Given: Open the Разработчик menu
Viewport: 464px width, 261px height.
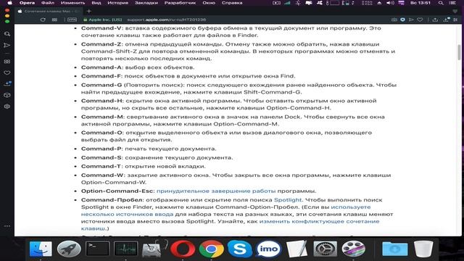Looking at the screenshot, I should pos(180,3).
